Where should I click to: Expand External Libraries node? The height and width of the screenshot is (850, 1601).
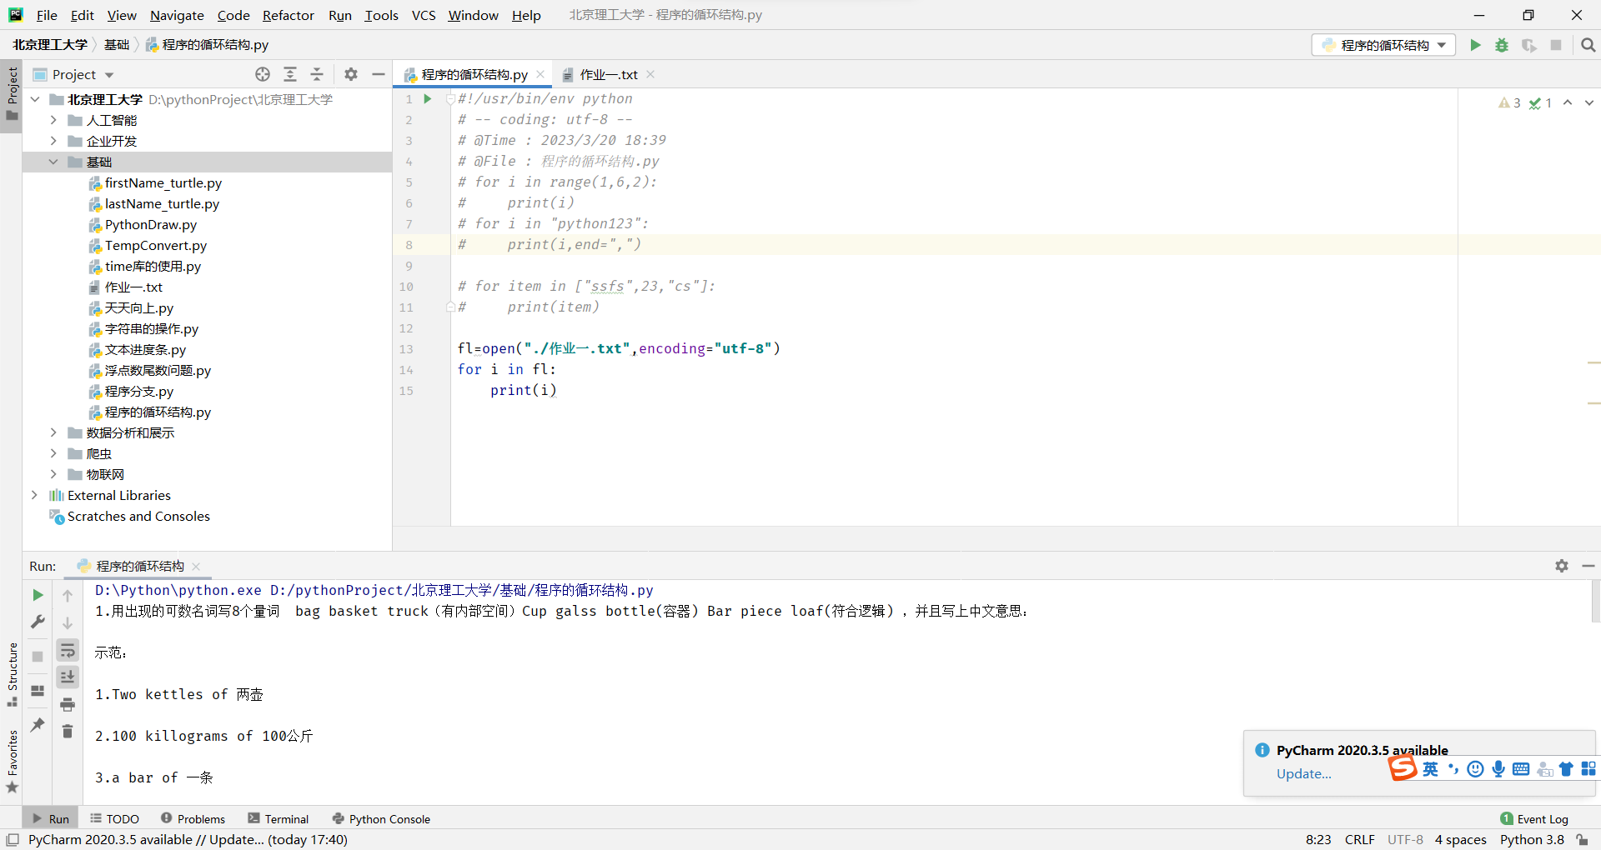35,495
